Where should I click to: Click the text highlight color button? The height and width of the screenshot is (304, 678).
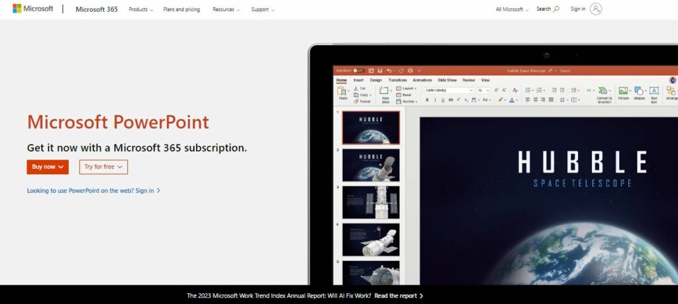tap(501, 100)
